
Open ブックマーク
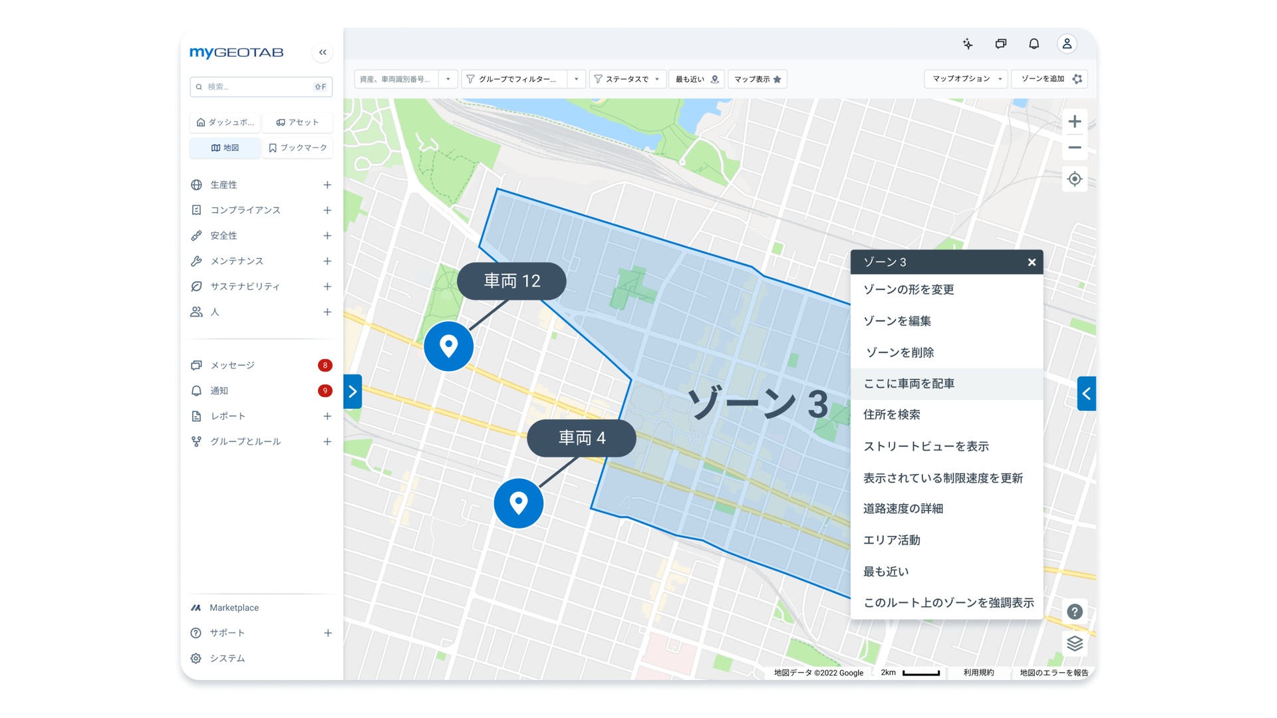pos(298,148)
